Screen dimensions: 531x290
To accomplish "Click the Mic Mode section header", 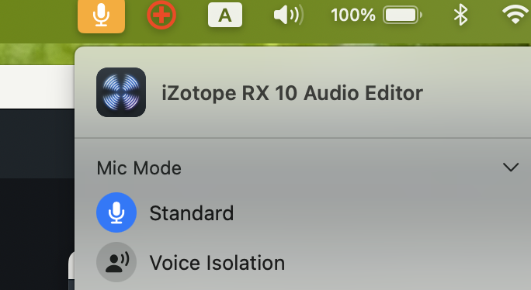I will pos(139,167).
